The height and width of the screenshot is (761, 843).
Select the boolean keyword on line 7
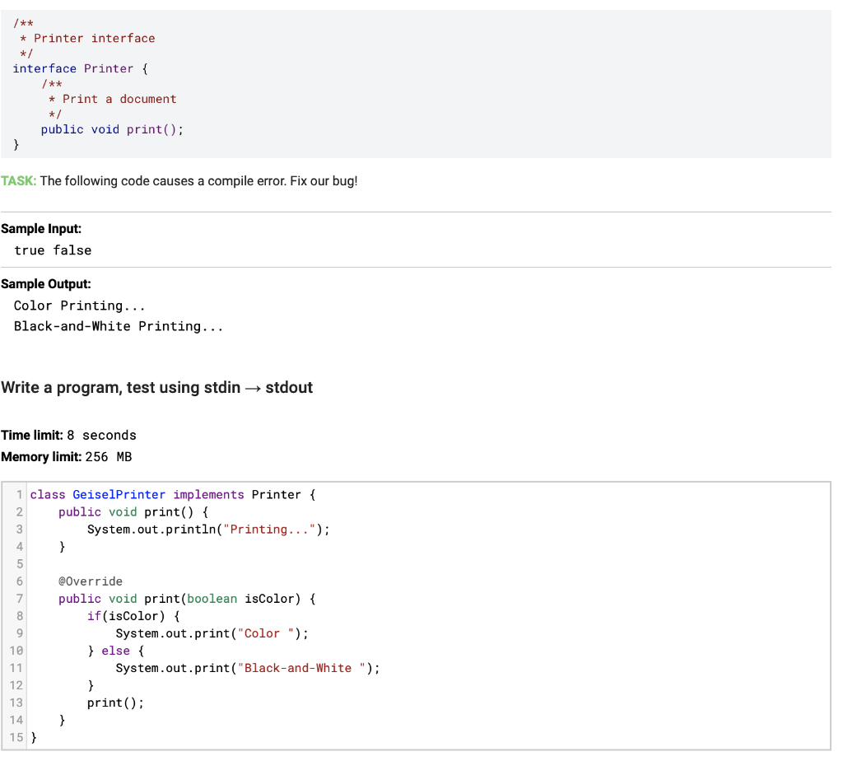(212, 598)
